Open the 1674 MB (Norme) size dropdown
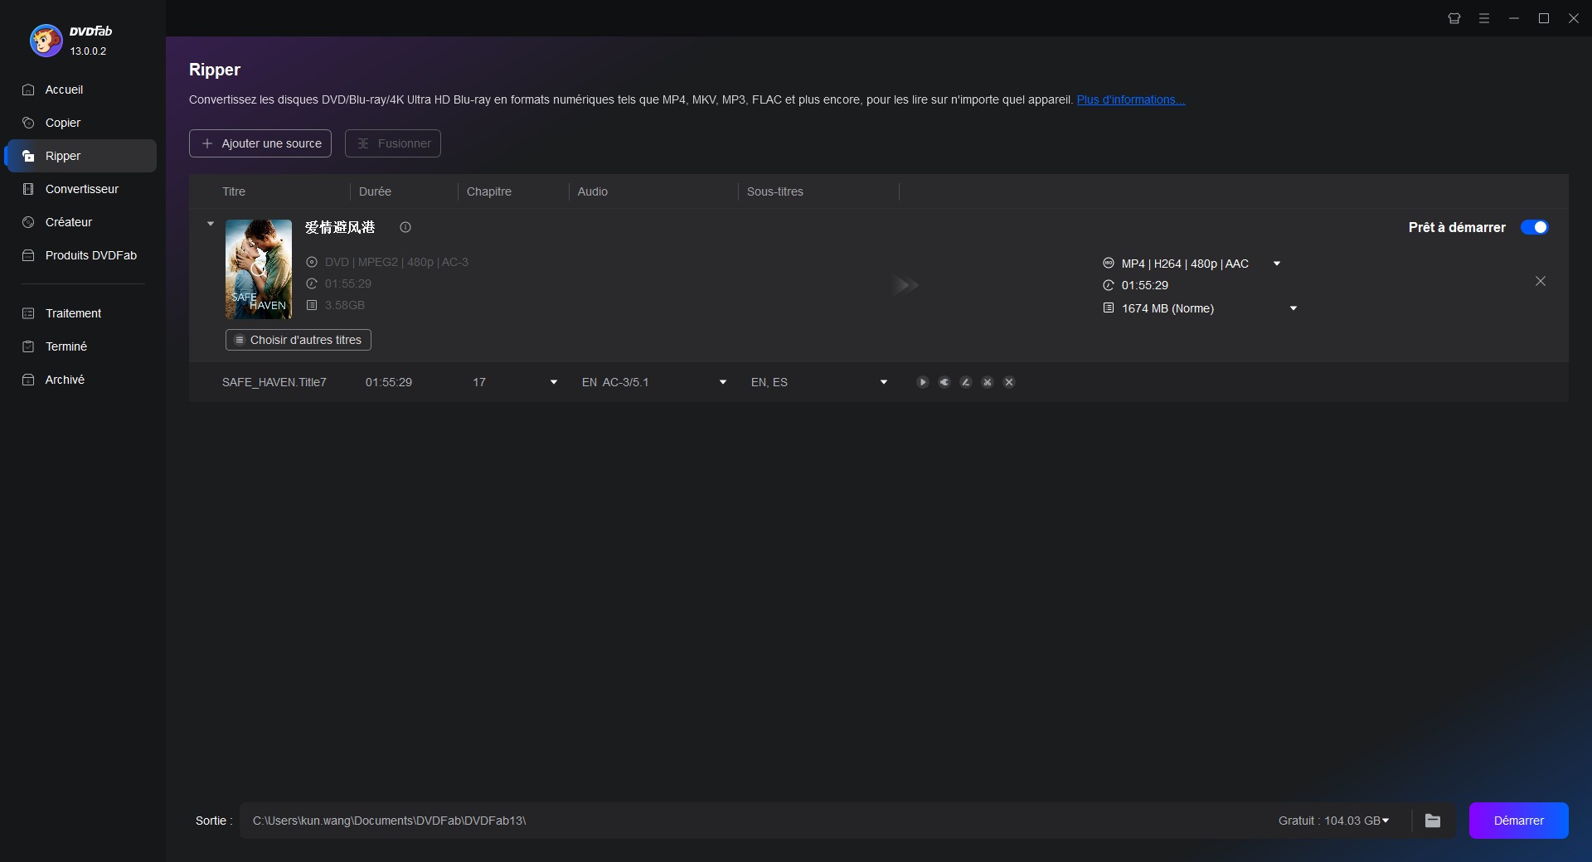The image size is (1592, 862). coord(1293,308)
